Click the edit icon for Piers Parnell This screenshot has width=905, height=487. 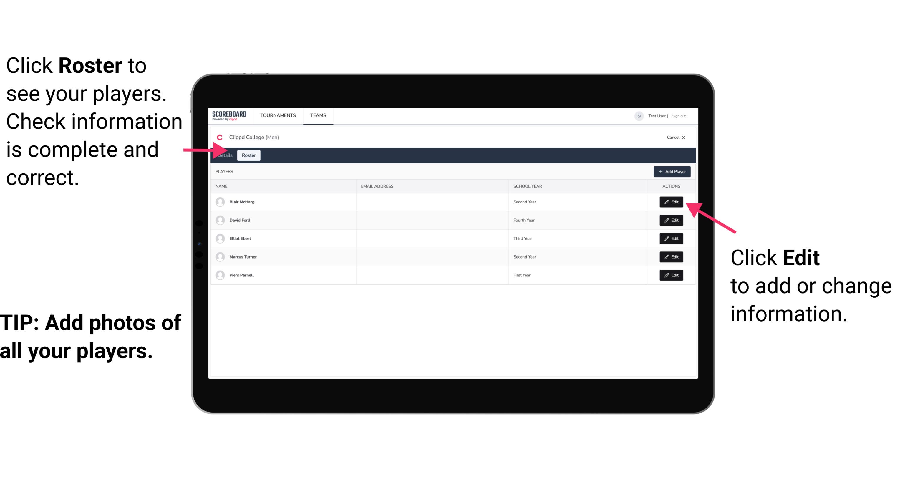(671, 275)
